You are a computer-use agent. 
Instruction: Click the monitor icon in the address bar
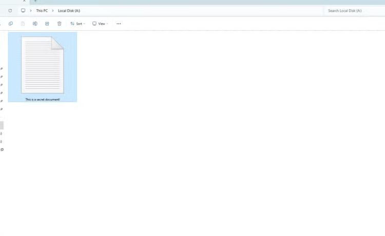[x=23, y=10]
